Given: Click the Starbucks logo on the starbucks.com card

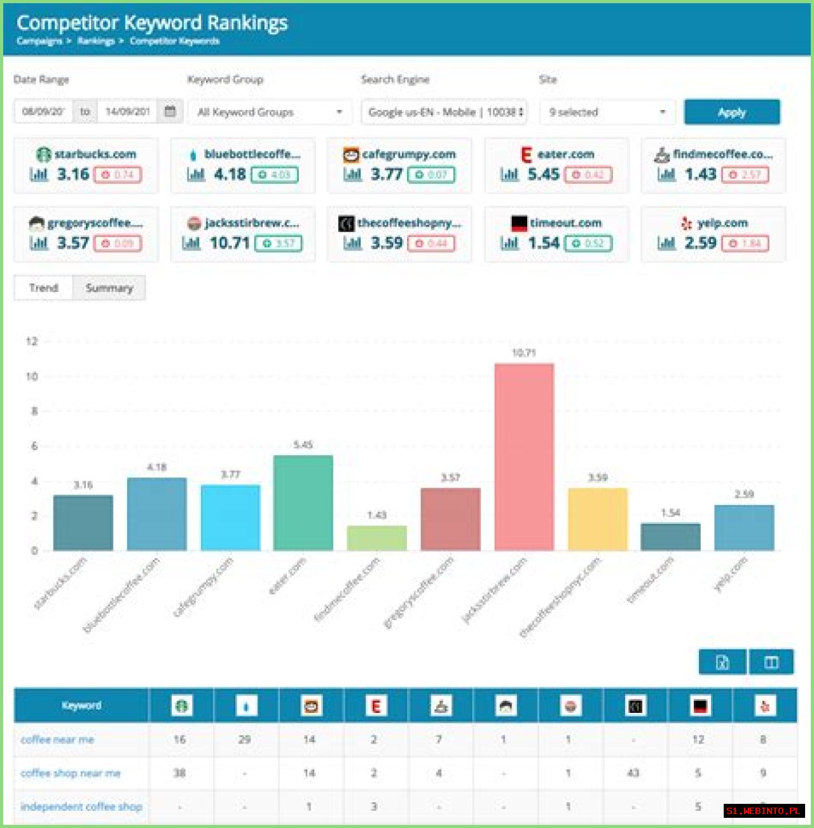Looking at the screenshot, I should pos(43,154).
